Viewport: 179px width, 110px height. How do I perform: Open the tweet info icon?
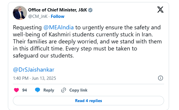point(160,78)
